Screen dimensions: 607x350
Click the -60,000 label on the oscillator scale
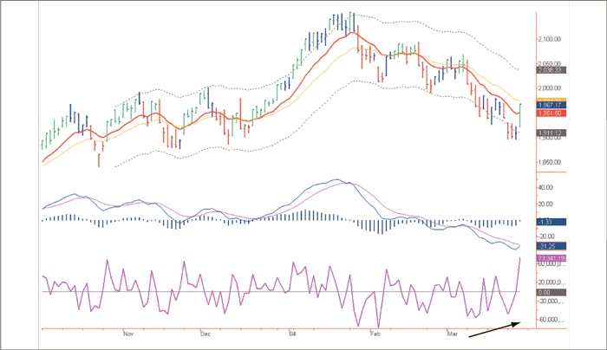(552, 320)
